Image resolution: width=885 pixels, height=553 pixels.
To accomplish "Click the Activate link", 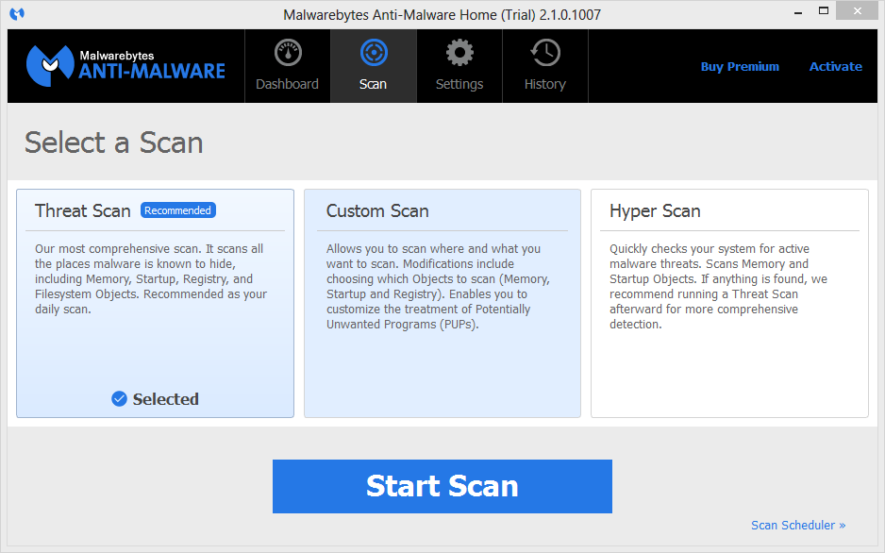I will 836,67.
